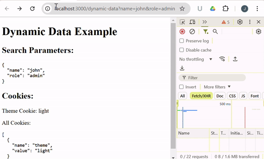Open the U extension icon
Viewport: 264px width, 159px height.
coord(200,9)
